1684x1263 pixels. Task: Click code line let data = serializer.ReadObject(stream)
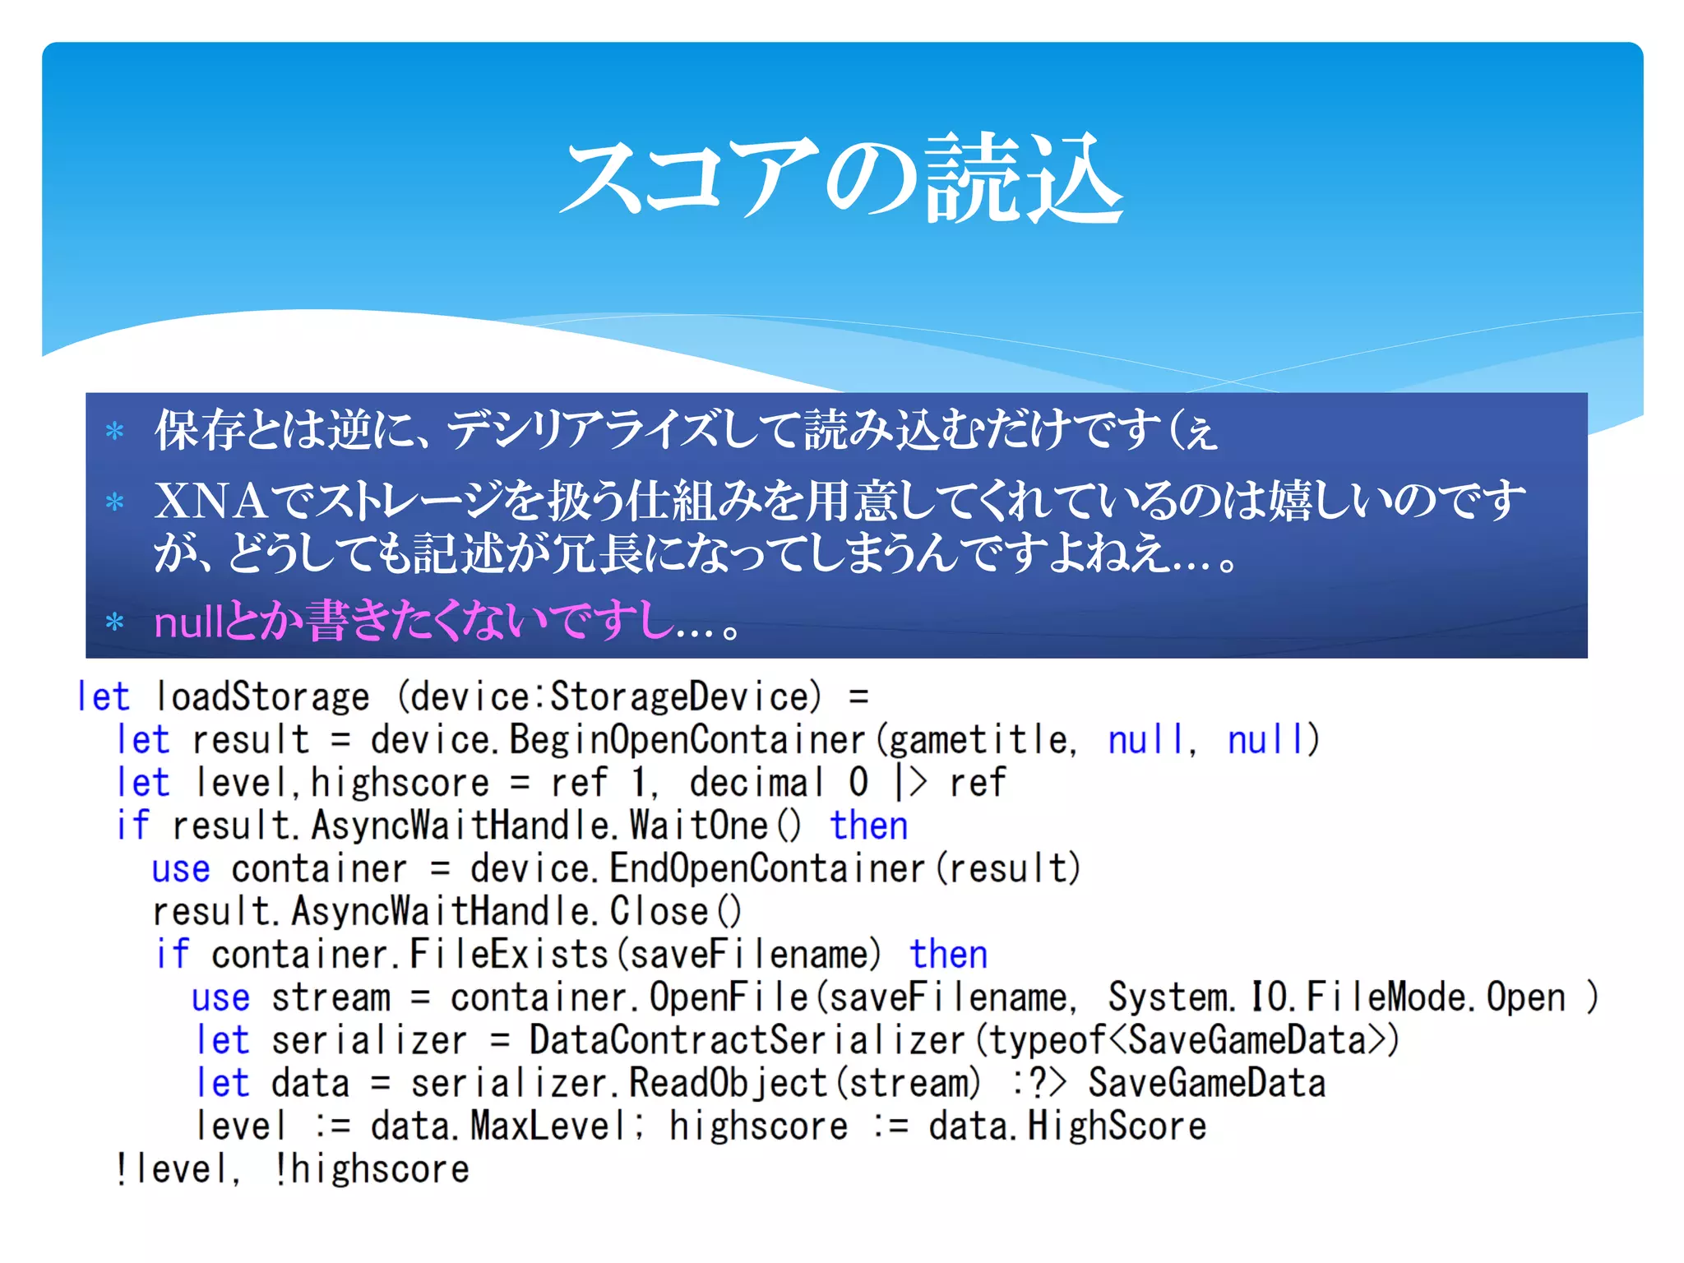coord(760,1083)
